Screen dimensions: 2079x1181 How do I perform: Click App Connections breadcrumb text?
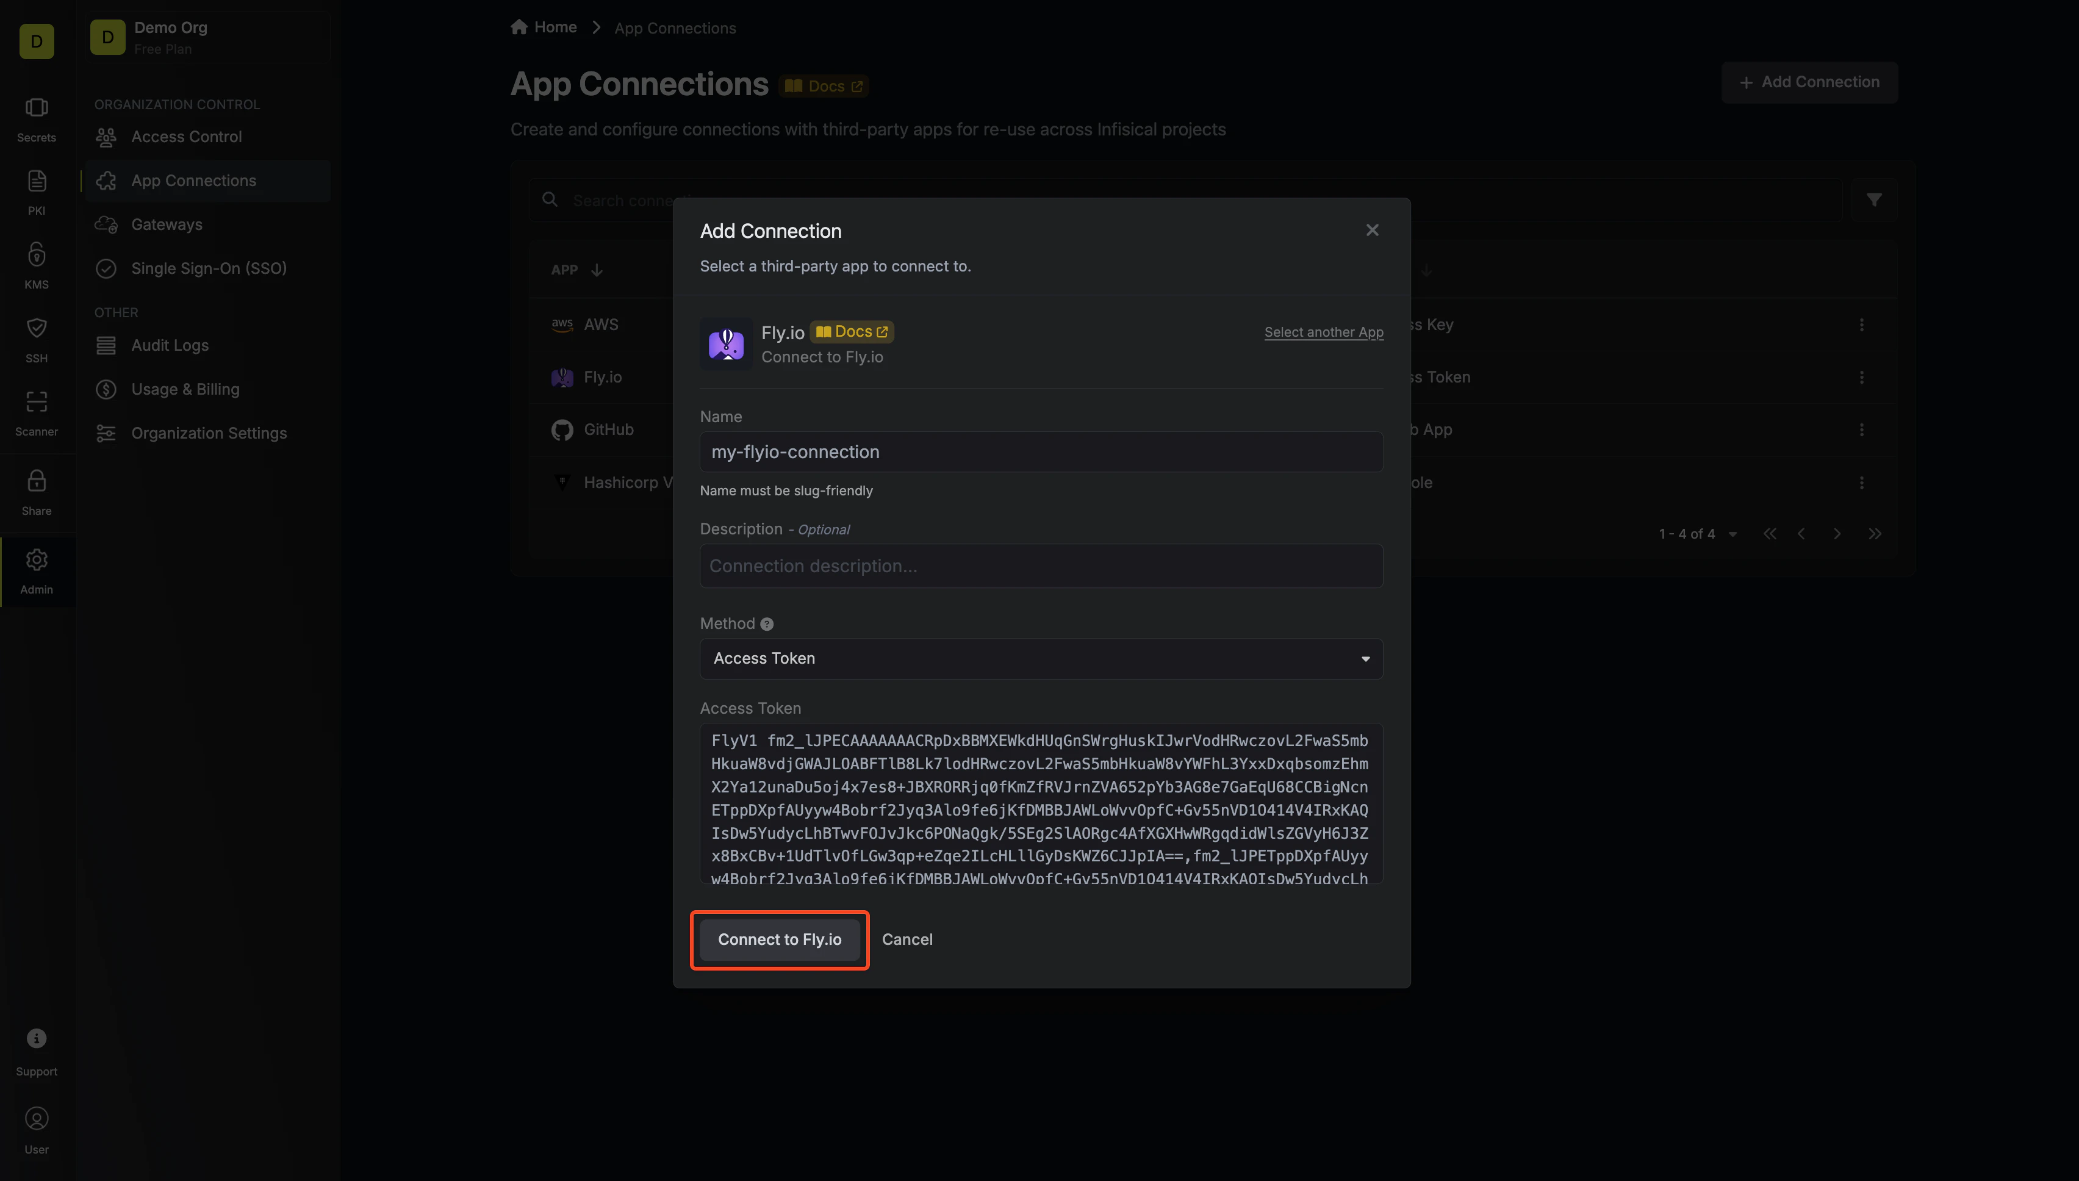[675, 29]
